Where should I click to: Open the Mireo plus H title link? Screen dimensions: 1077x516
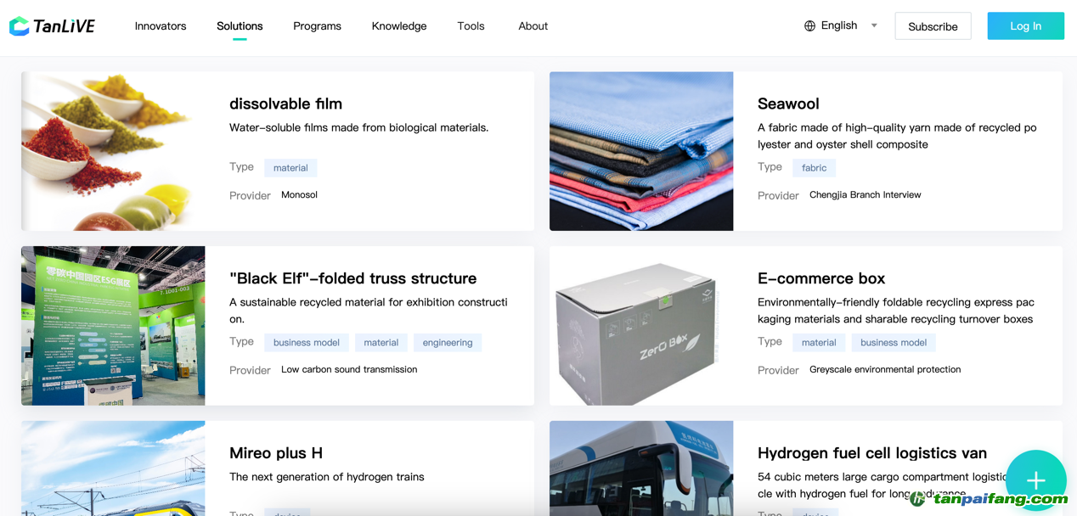(276, 453)
